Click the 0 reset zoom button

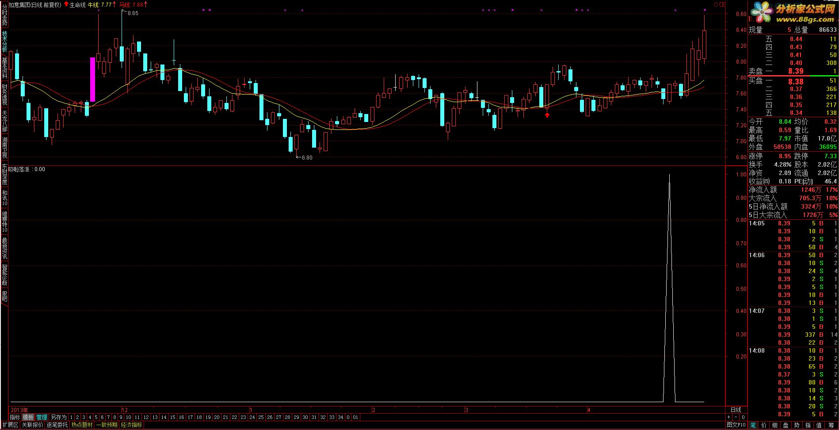pos(743,417)
